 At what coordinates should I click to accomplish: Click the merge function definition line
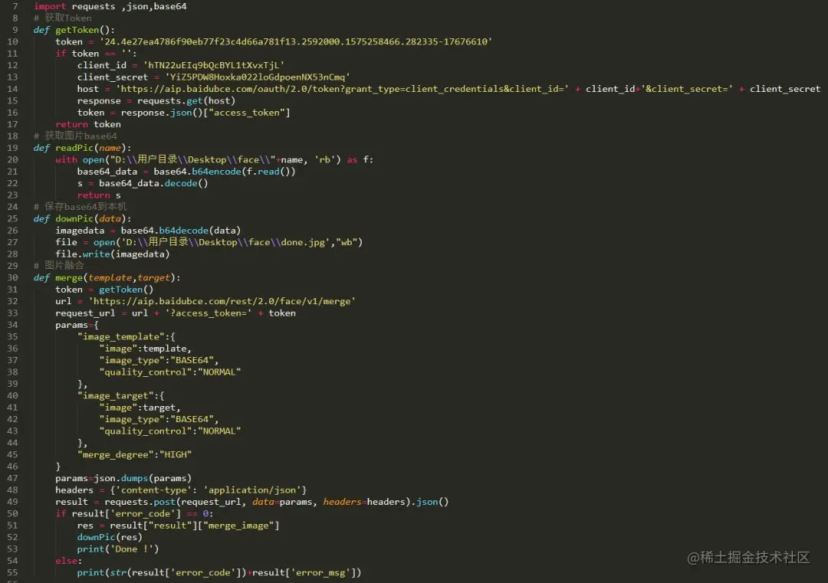click(x=107, y=277)
